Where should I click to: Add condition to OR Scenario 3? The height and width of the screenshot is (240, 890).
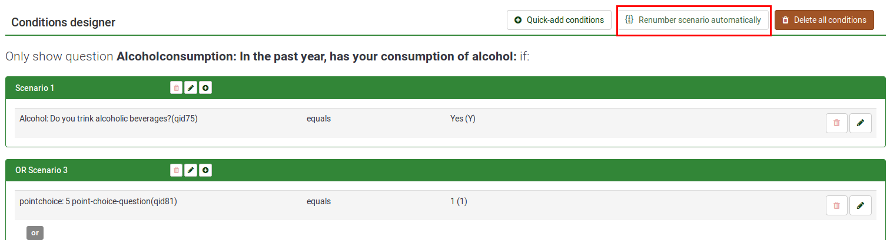(x=205, y=170)
